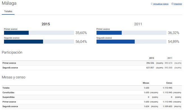Open the Actualizar datos link

point(161,4)
